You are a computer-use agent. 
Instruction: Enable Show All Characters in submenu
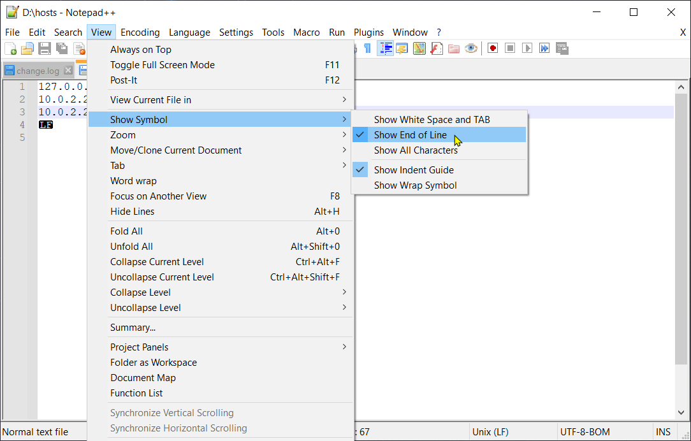tap(439, 150)
